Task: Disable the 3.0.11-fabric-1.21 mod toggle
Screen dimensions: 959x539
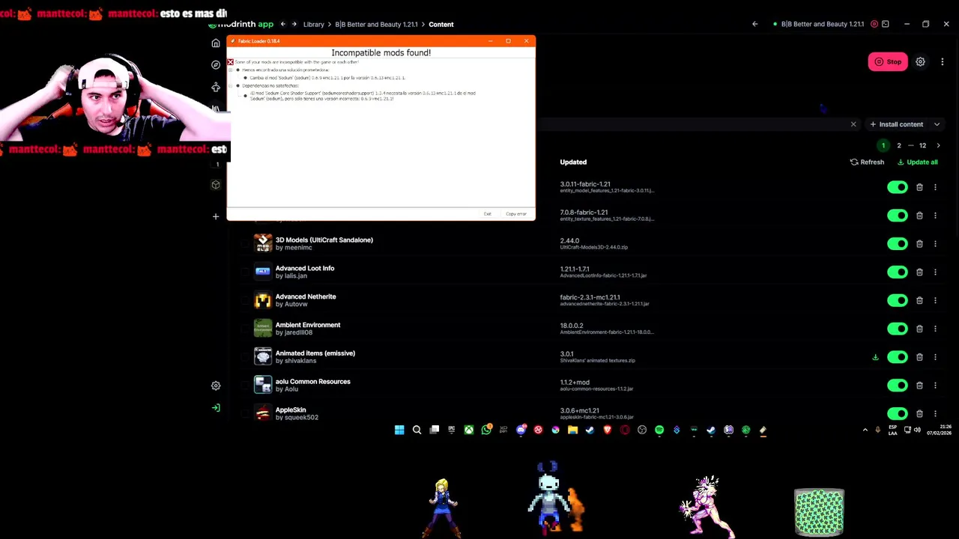Action: click(x=897, y=187)
